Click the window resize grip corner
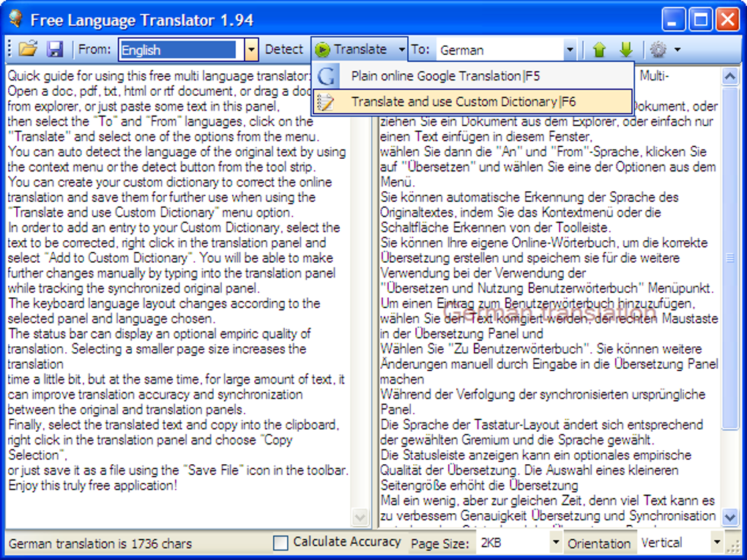Screen dimensions: 747x560 click(735, 545)
